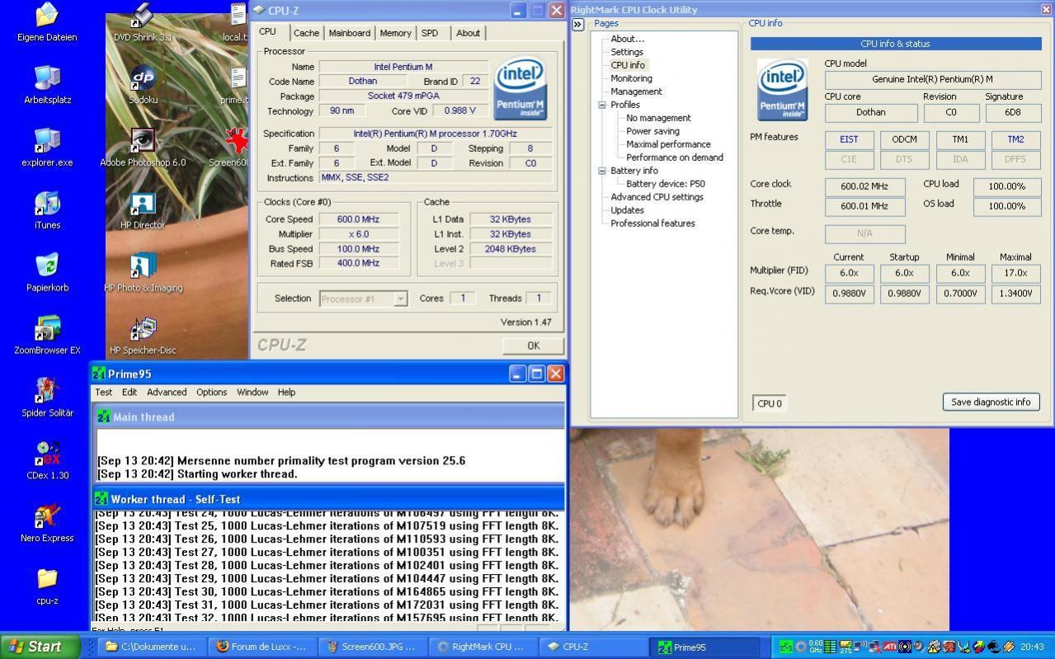Image resolution: width=1055 pixels, height=659 pixels.
Task: Launch ZoomBrowser EX shortcut
Action: 47,335
